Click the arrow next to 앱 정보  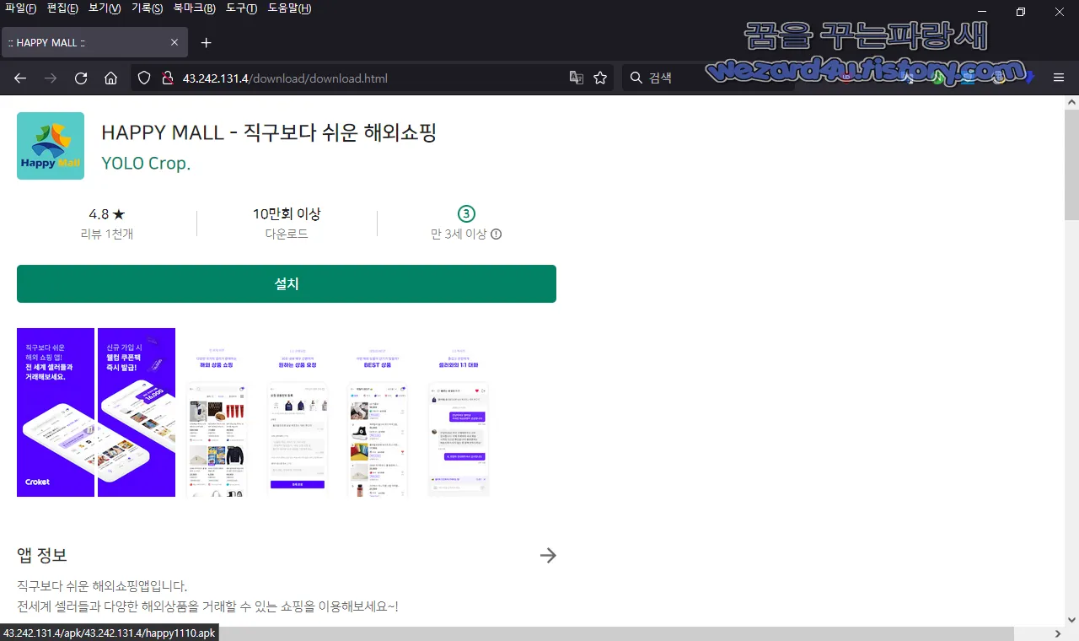548,555
